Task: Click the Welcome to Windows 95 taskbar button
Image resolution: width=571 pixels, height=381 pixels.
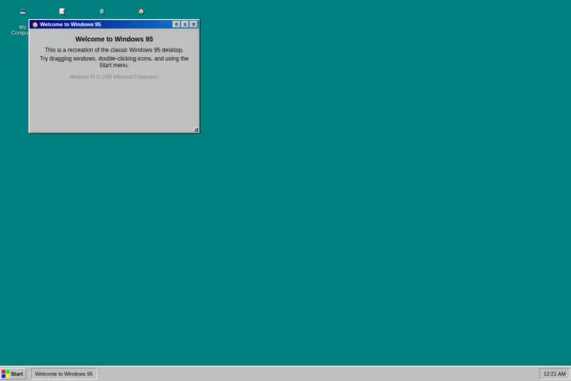Action: (64, 374)
